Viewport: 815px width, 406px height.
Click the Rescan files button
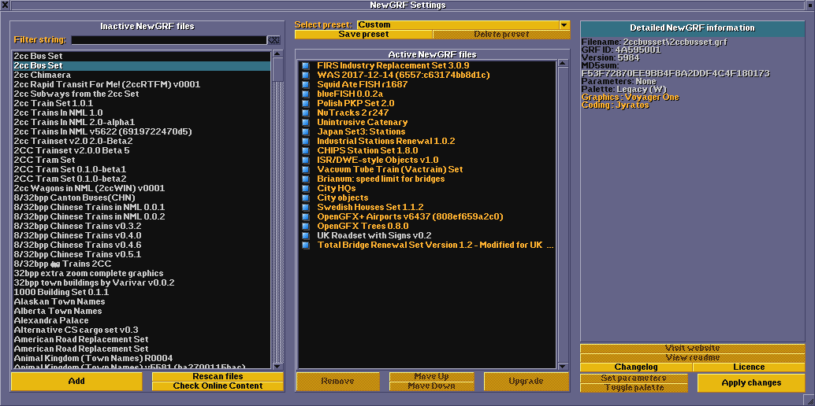[218, 376]
